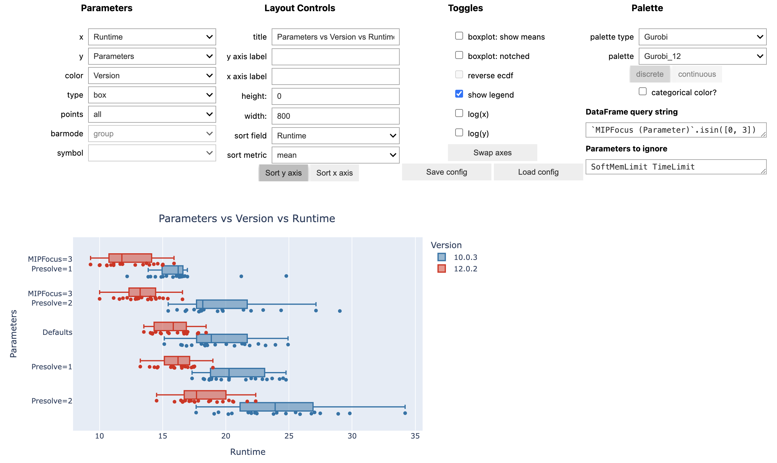Switch palette mode to continuous

pos(696,74)
